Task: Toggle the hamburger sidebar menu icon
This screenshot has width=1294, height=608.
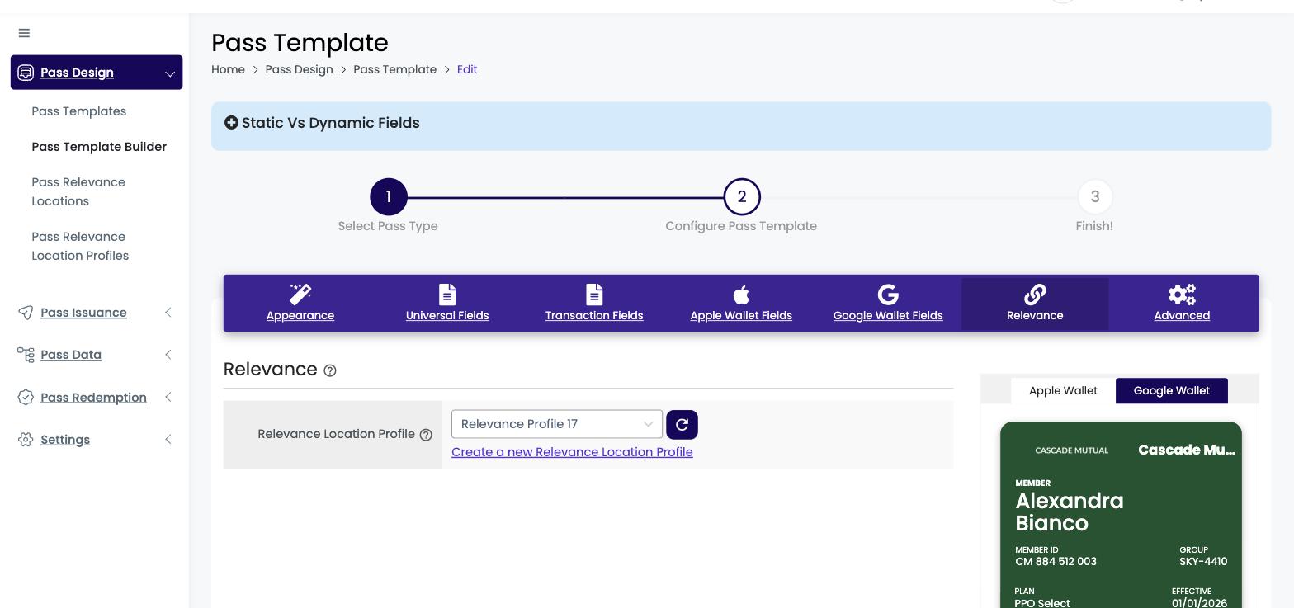Action: pyautogui.click(x=24, y=33)
